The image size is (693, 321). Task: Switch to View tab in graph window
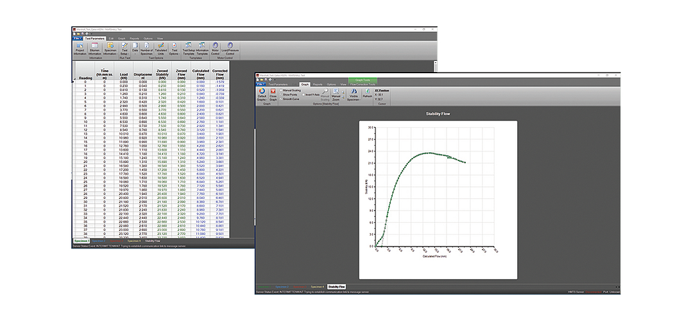(x=343, y=84)
